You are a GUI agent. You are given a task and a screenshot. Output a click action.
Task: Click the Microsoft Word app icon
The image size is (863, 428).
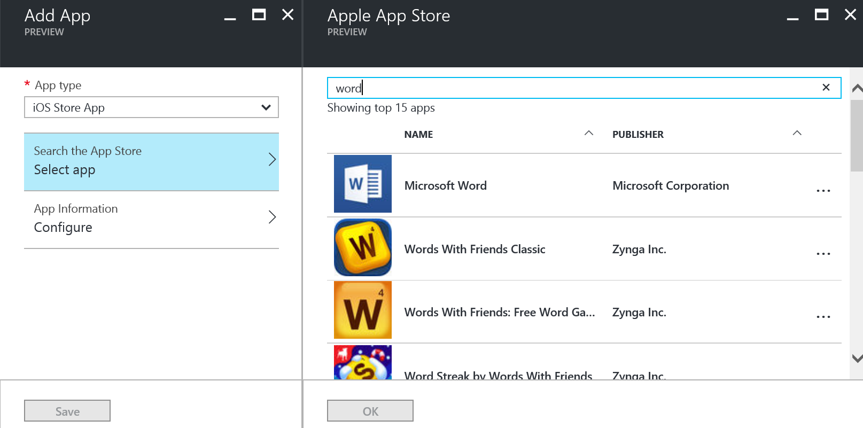click(x=362, y=184)
